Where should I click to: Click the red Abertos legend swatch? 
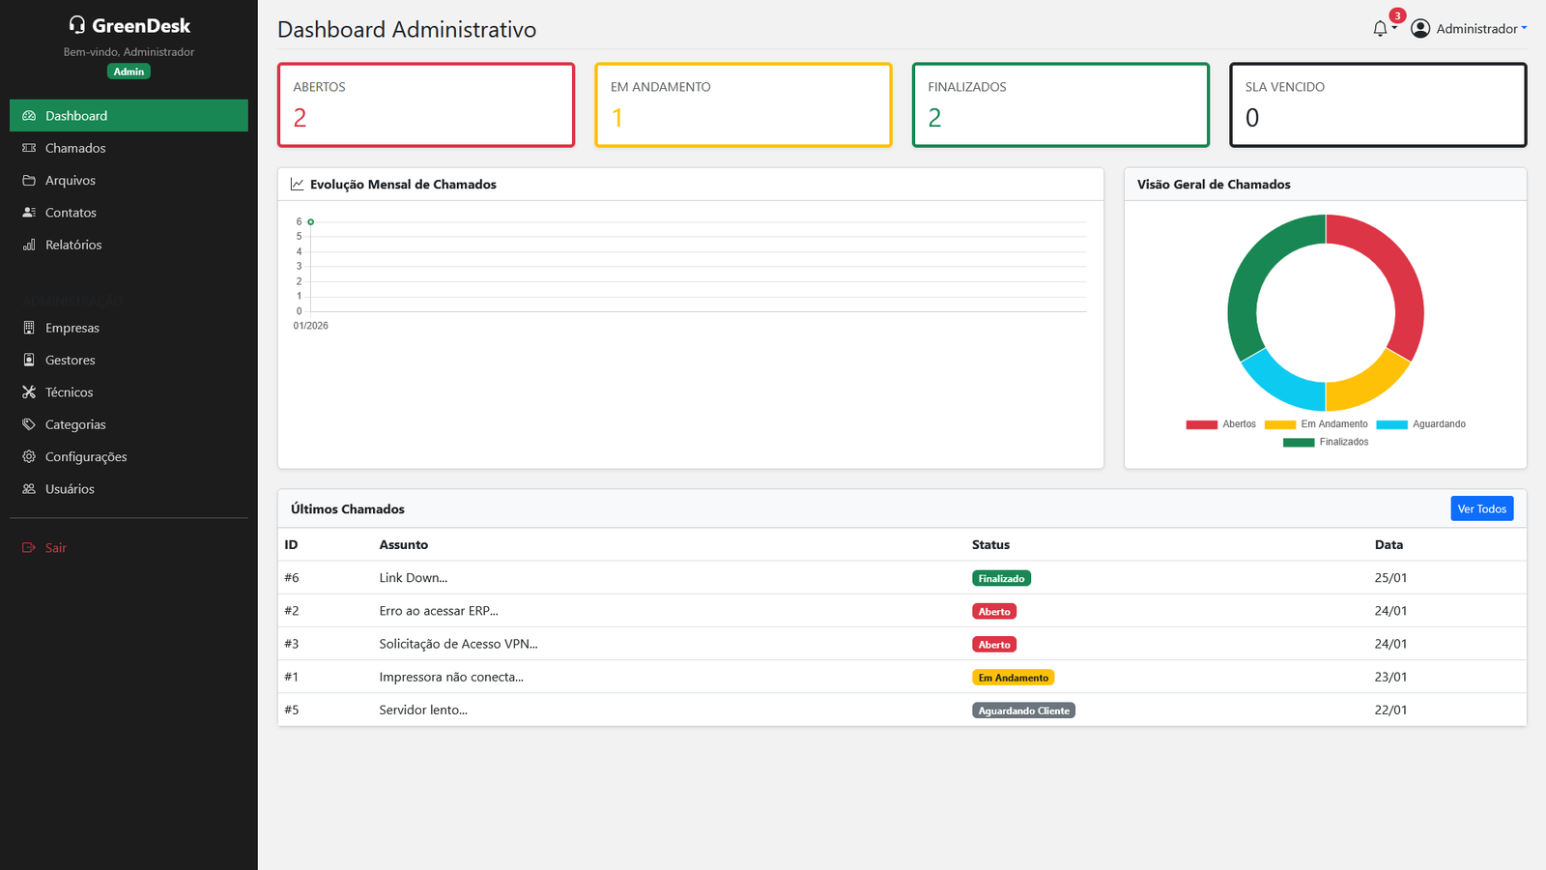(x=1201, y=423)
